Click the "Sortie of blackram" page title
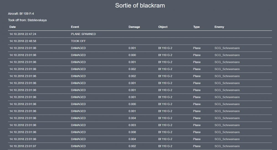 (140, 5)
